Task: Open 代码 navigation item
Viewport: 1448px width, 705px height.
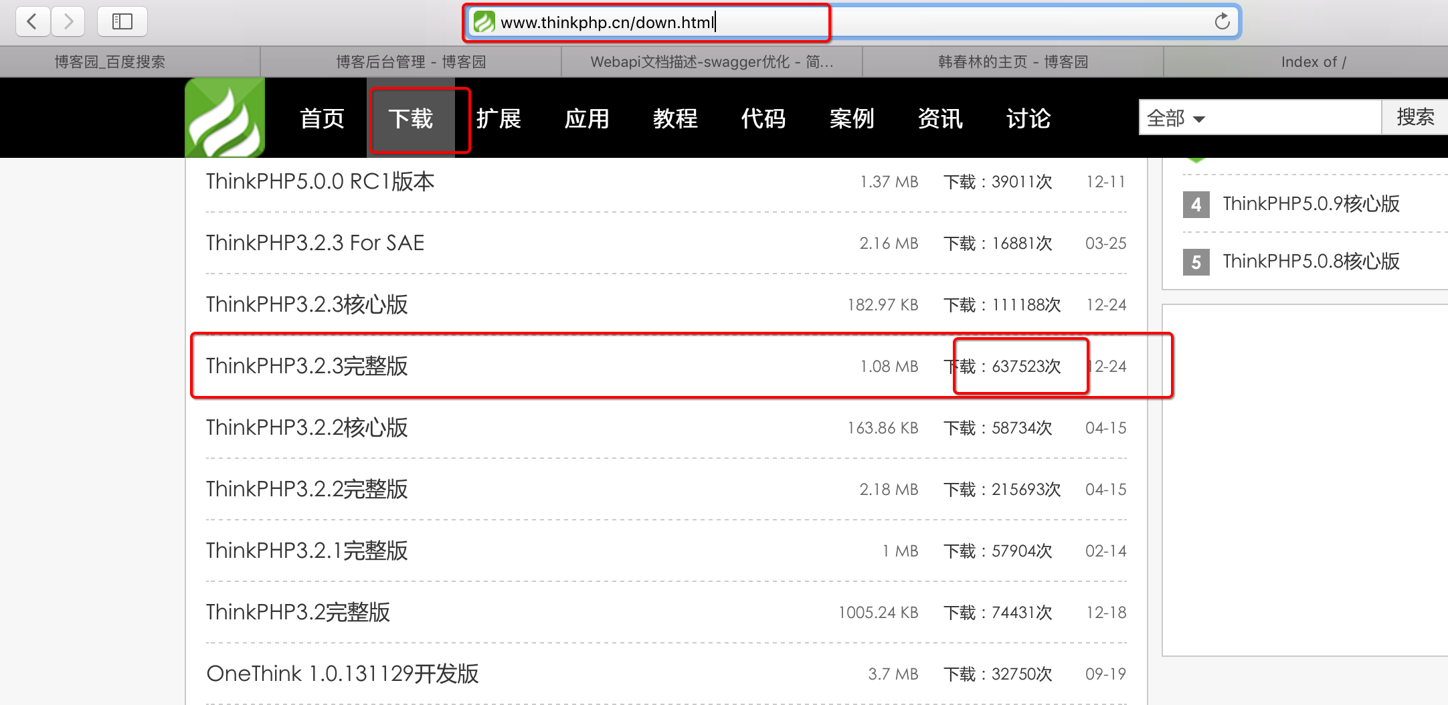Action: coord(764,118)
